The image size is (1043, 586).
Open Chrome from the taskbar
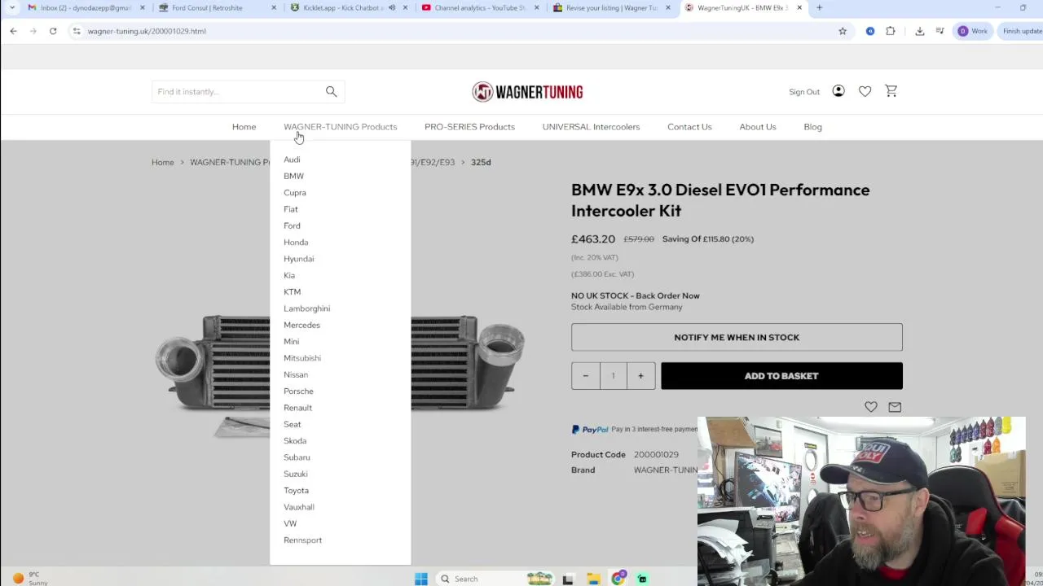tap(618, 579)
